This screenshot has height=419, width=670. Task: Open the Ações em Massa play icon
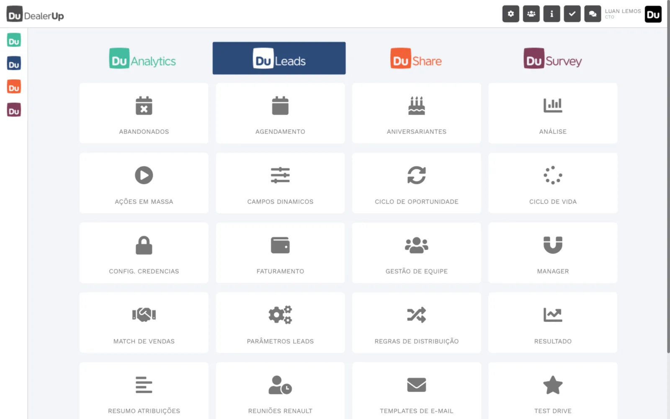click(x=144, y=175)
